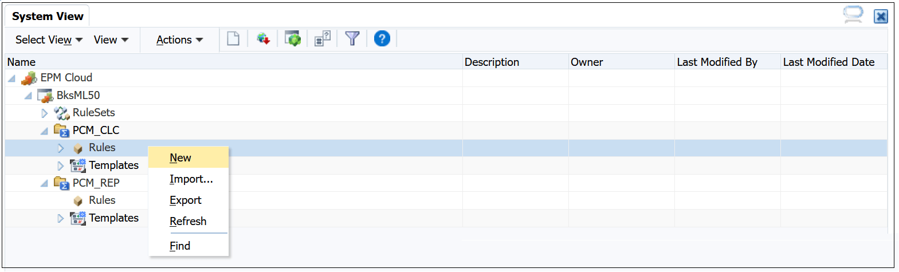Select the PCM_CLC tree label
Image resolution: width=899 pixels, height=272 pixels.
[x=96, y=130]
